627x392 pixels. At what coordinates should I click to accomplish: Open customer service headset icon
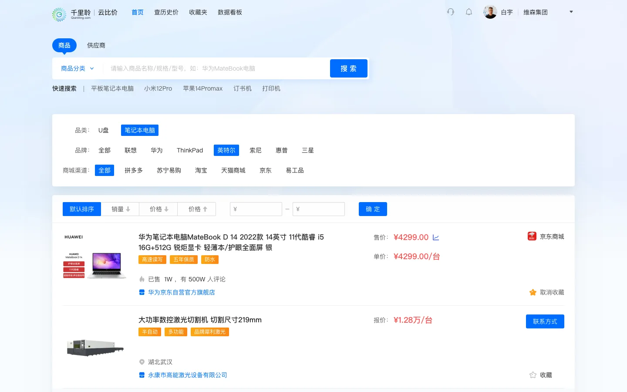pos(451,12)
